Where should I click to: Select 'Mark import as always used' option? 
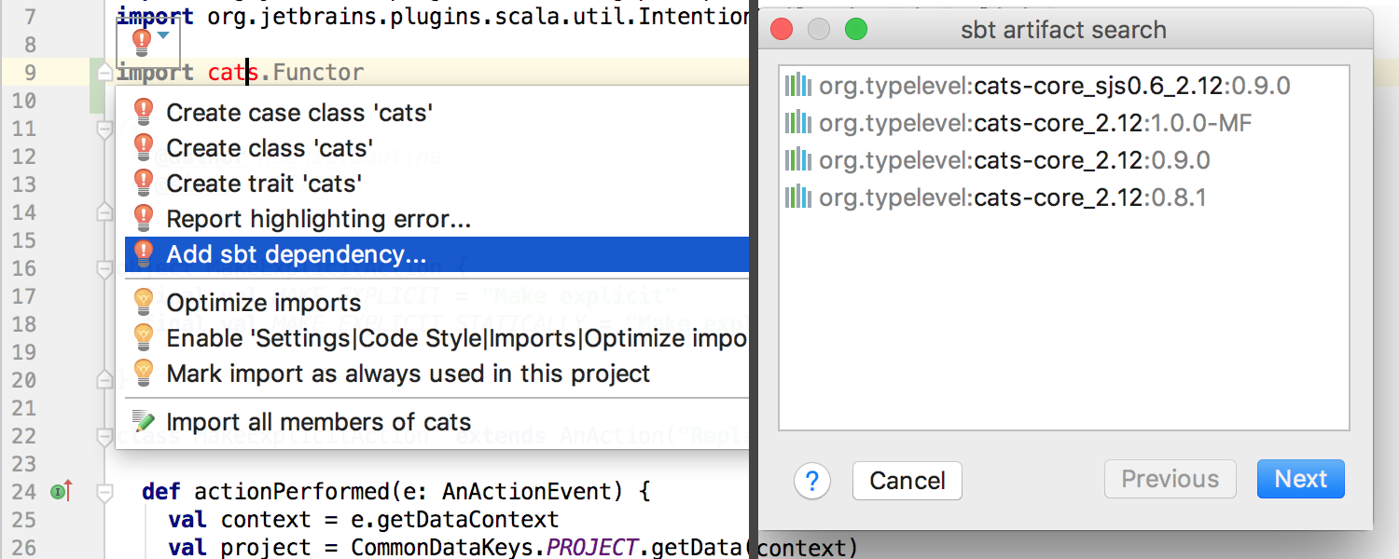[408, 374]
